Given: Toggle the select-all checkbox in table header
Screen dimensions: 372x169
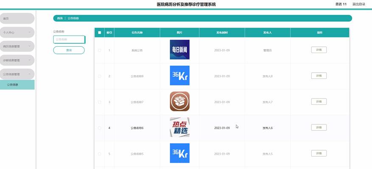Looking at the screenshot, I should pos(99,33).
